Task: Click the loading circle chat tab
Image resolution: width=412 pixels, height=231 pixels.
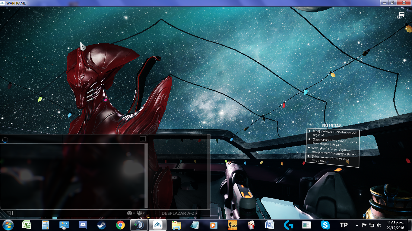Action: click(5, 139)
